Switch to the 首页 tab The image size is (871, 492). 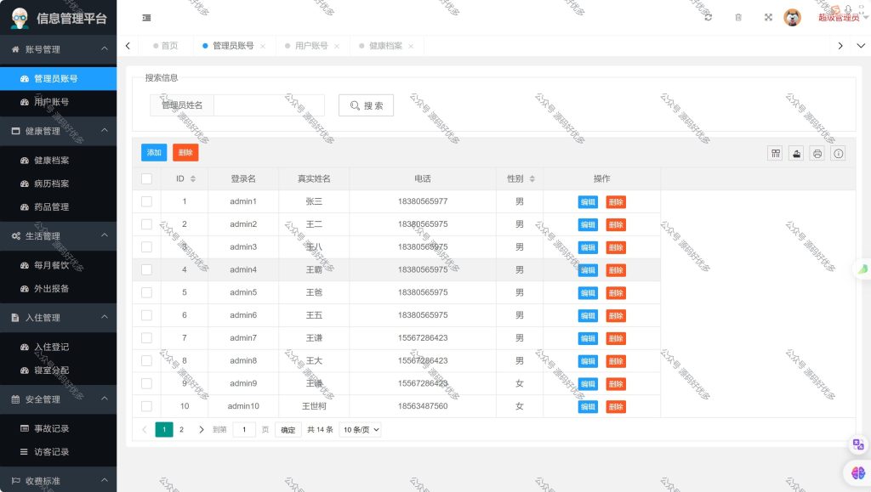point(166,46)
